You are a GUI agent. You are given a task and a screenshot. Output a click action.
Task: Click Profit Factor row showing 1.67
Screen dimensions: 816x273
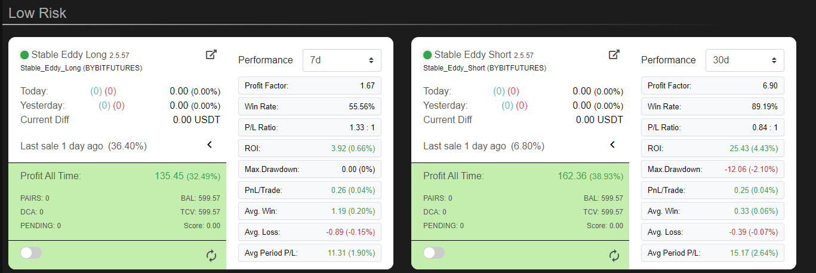click(309, 86)
